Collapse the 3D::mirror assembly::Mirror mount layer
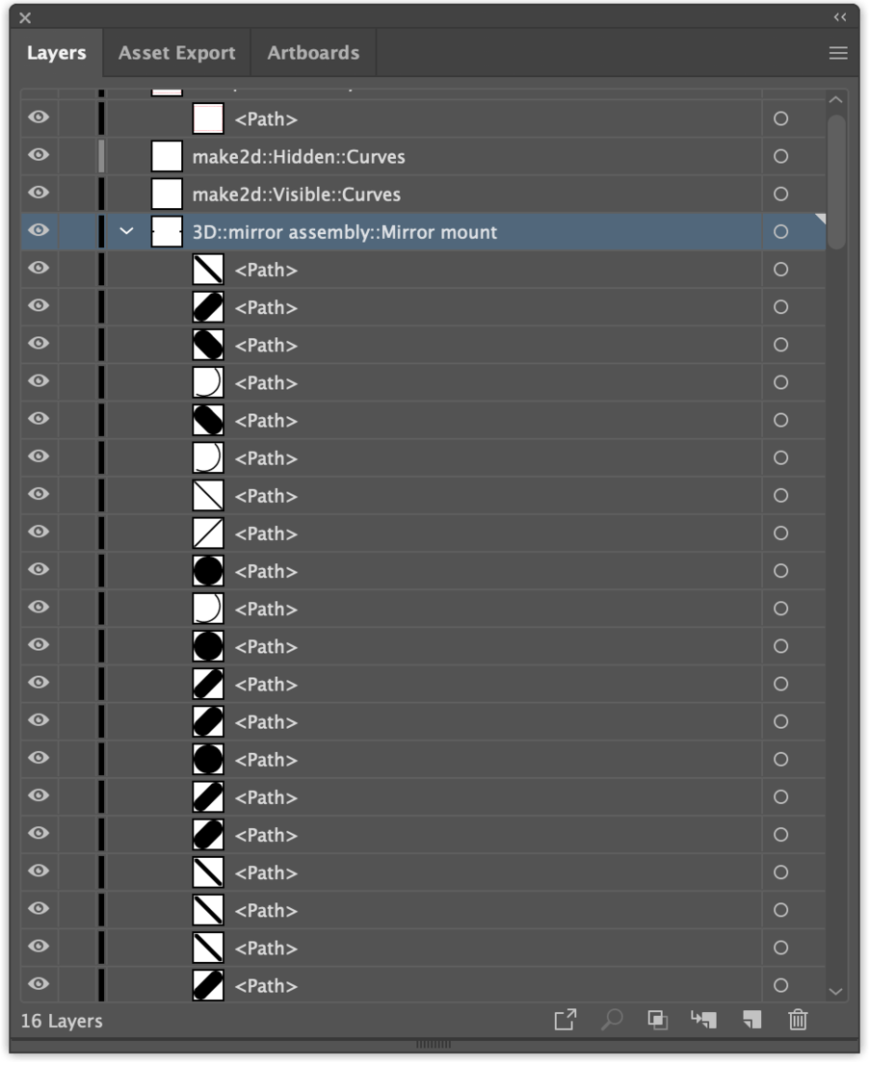 pos(125,231)
